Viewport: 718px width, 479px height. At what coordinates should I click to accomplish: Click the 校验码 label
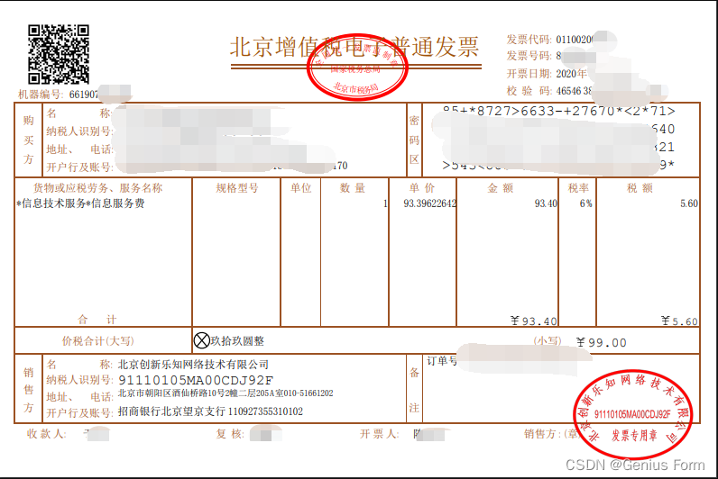coord(529,91)
